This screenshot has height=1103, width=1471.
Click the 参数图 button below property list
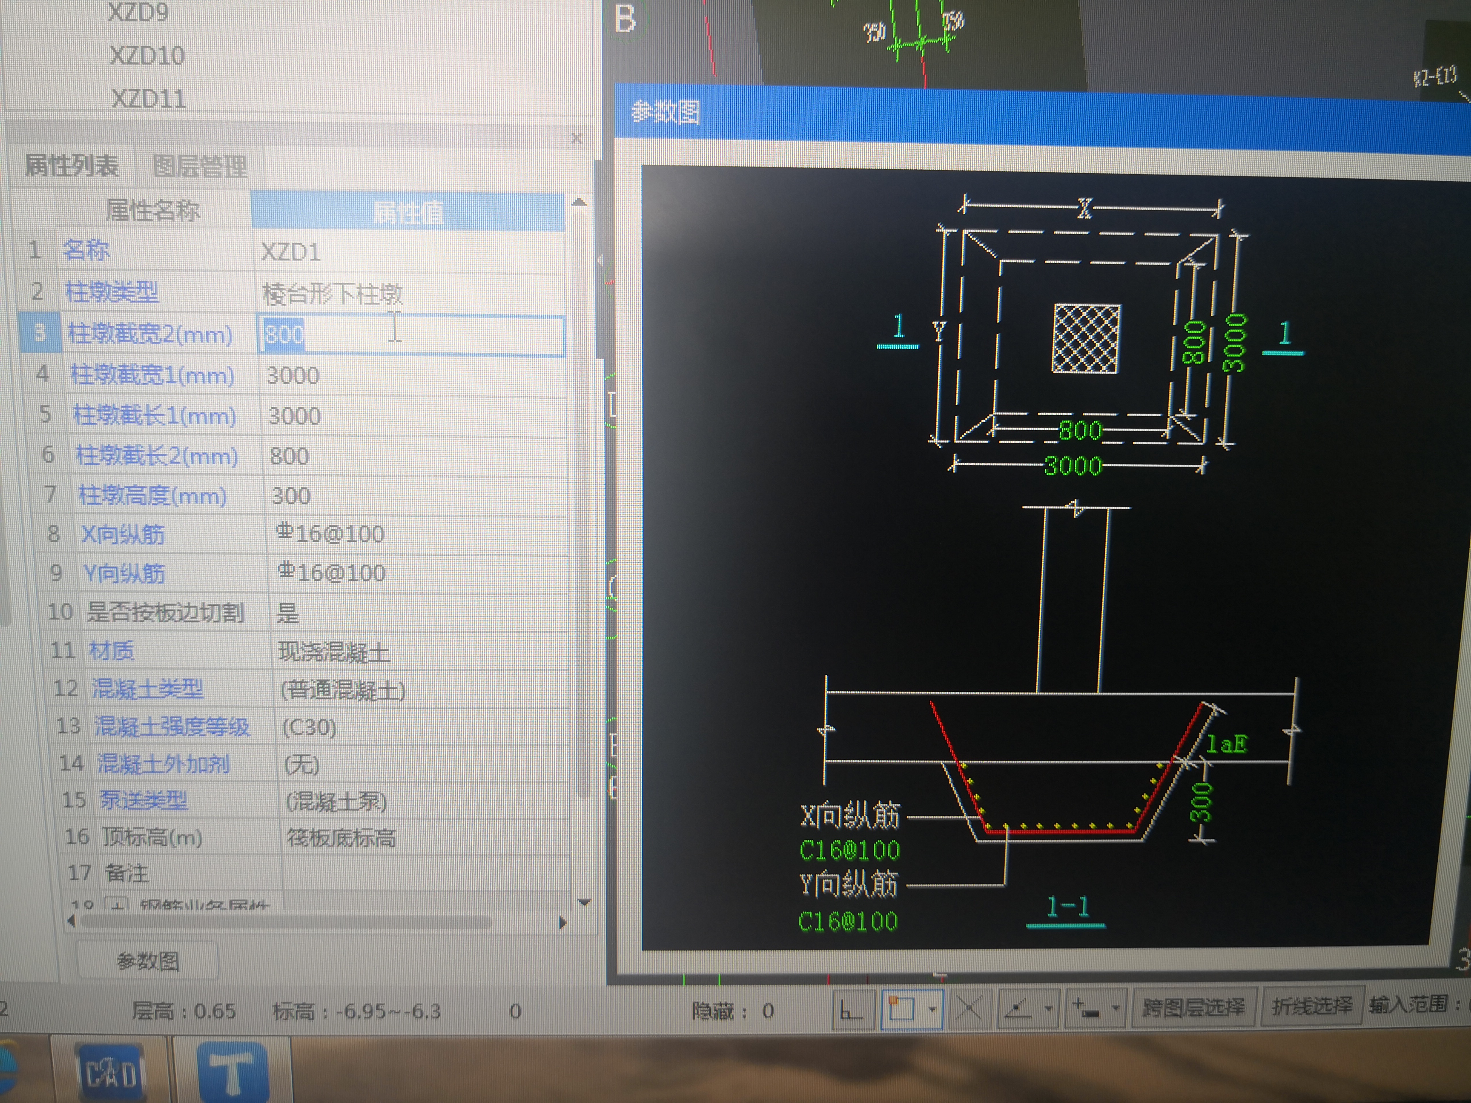tap(148, 961)
